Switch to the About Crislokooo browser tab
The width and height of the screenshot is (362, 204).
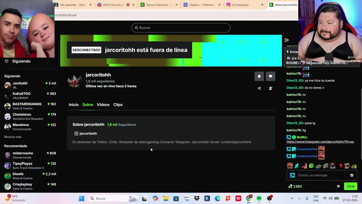[x=159, y=5]
